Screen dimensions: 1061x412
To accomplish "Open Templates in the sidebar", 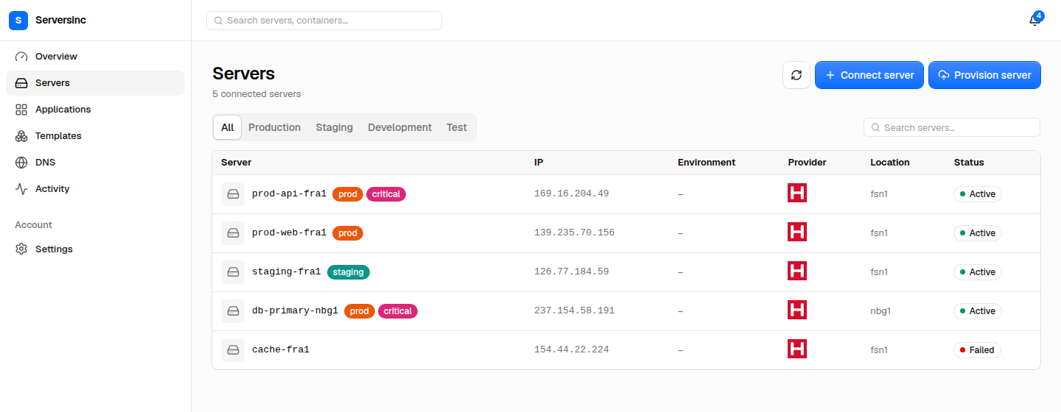I will (95, 136).
